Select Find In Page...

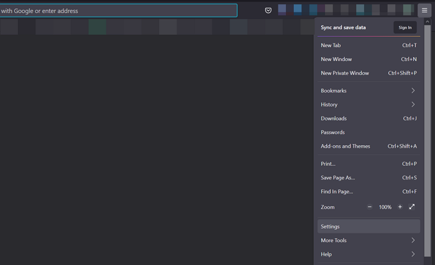pos(369,192)
